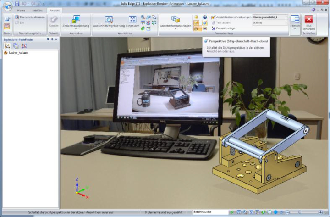Click the zoom out minus button

point(288,212)
